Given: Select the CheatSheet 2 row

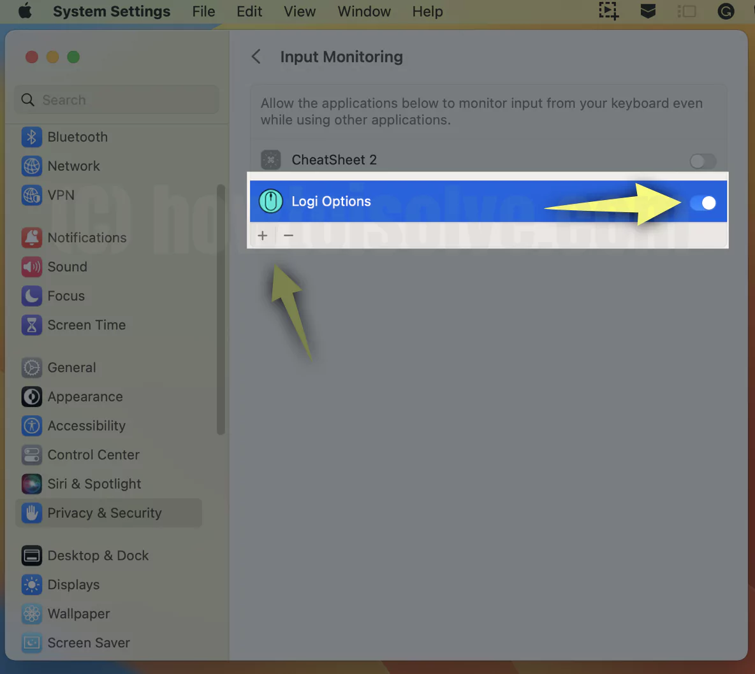Looking at the screenshot, I should coord(488,160).
